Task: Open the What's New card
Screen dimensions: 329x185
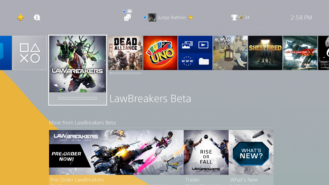Action: coord(251,152)
